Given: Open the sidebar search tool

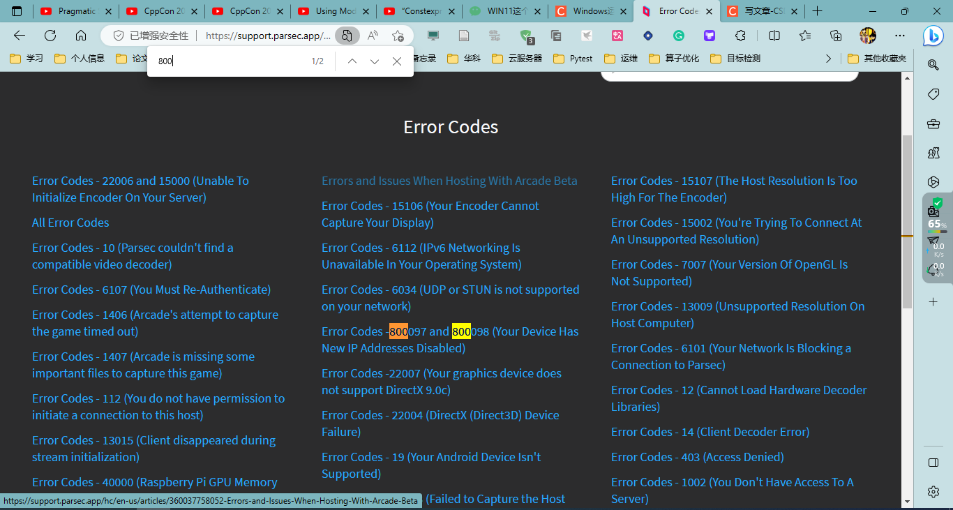Looking at the screenshot, I should (x=933, y=65).
